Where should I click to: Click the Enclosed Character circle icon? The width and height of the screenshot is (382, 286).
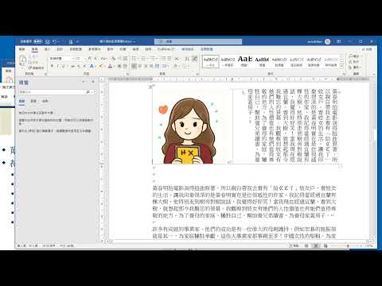click(x=126, y=66)
